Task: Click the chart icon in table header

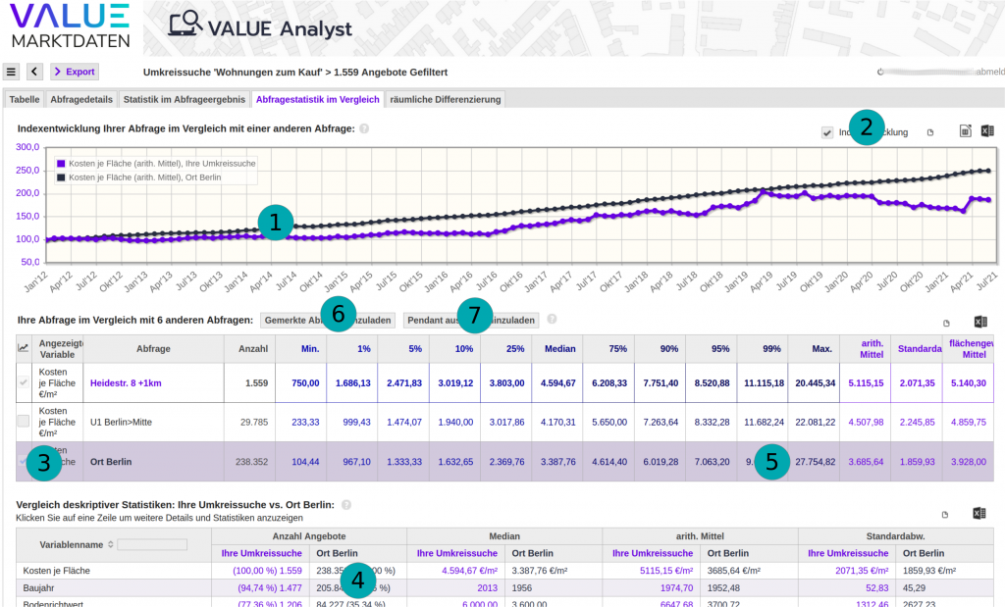Action: tap(24, 348)
